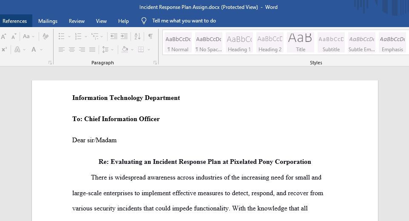Image resolution: width=409 pixels, height=221 pixels.
Task: Expand borders dropdown arrow
Action: 149,50
